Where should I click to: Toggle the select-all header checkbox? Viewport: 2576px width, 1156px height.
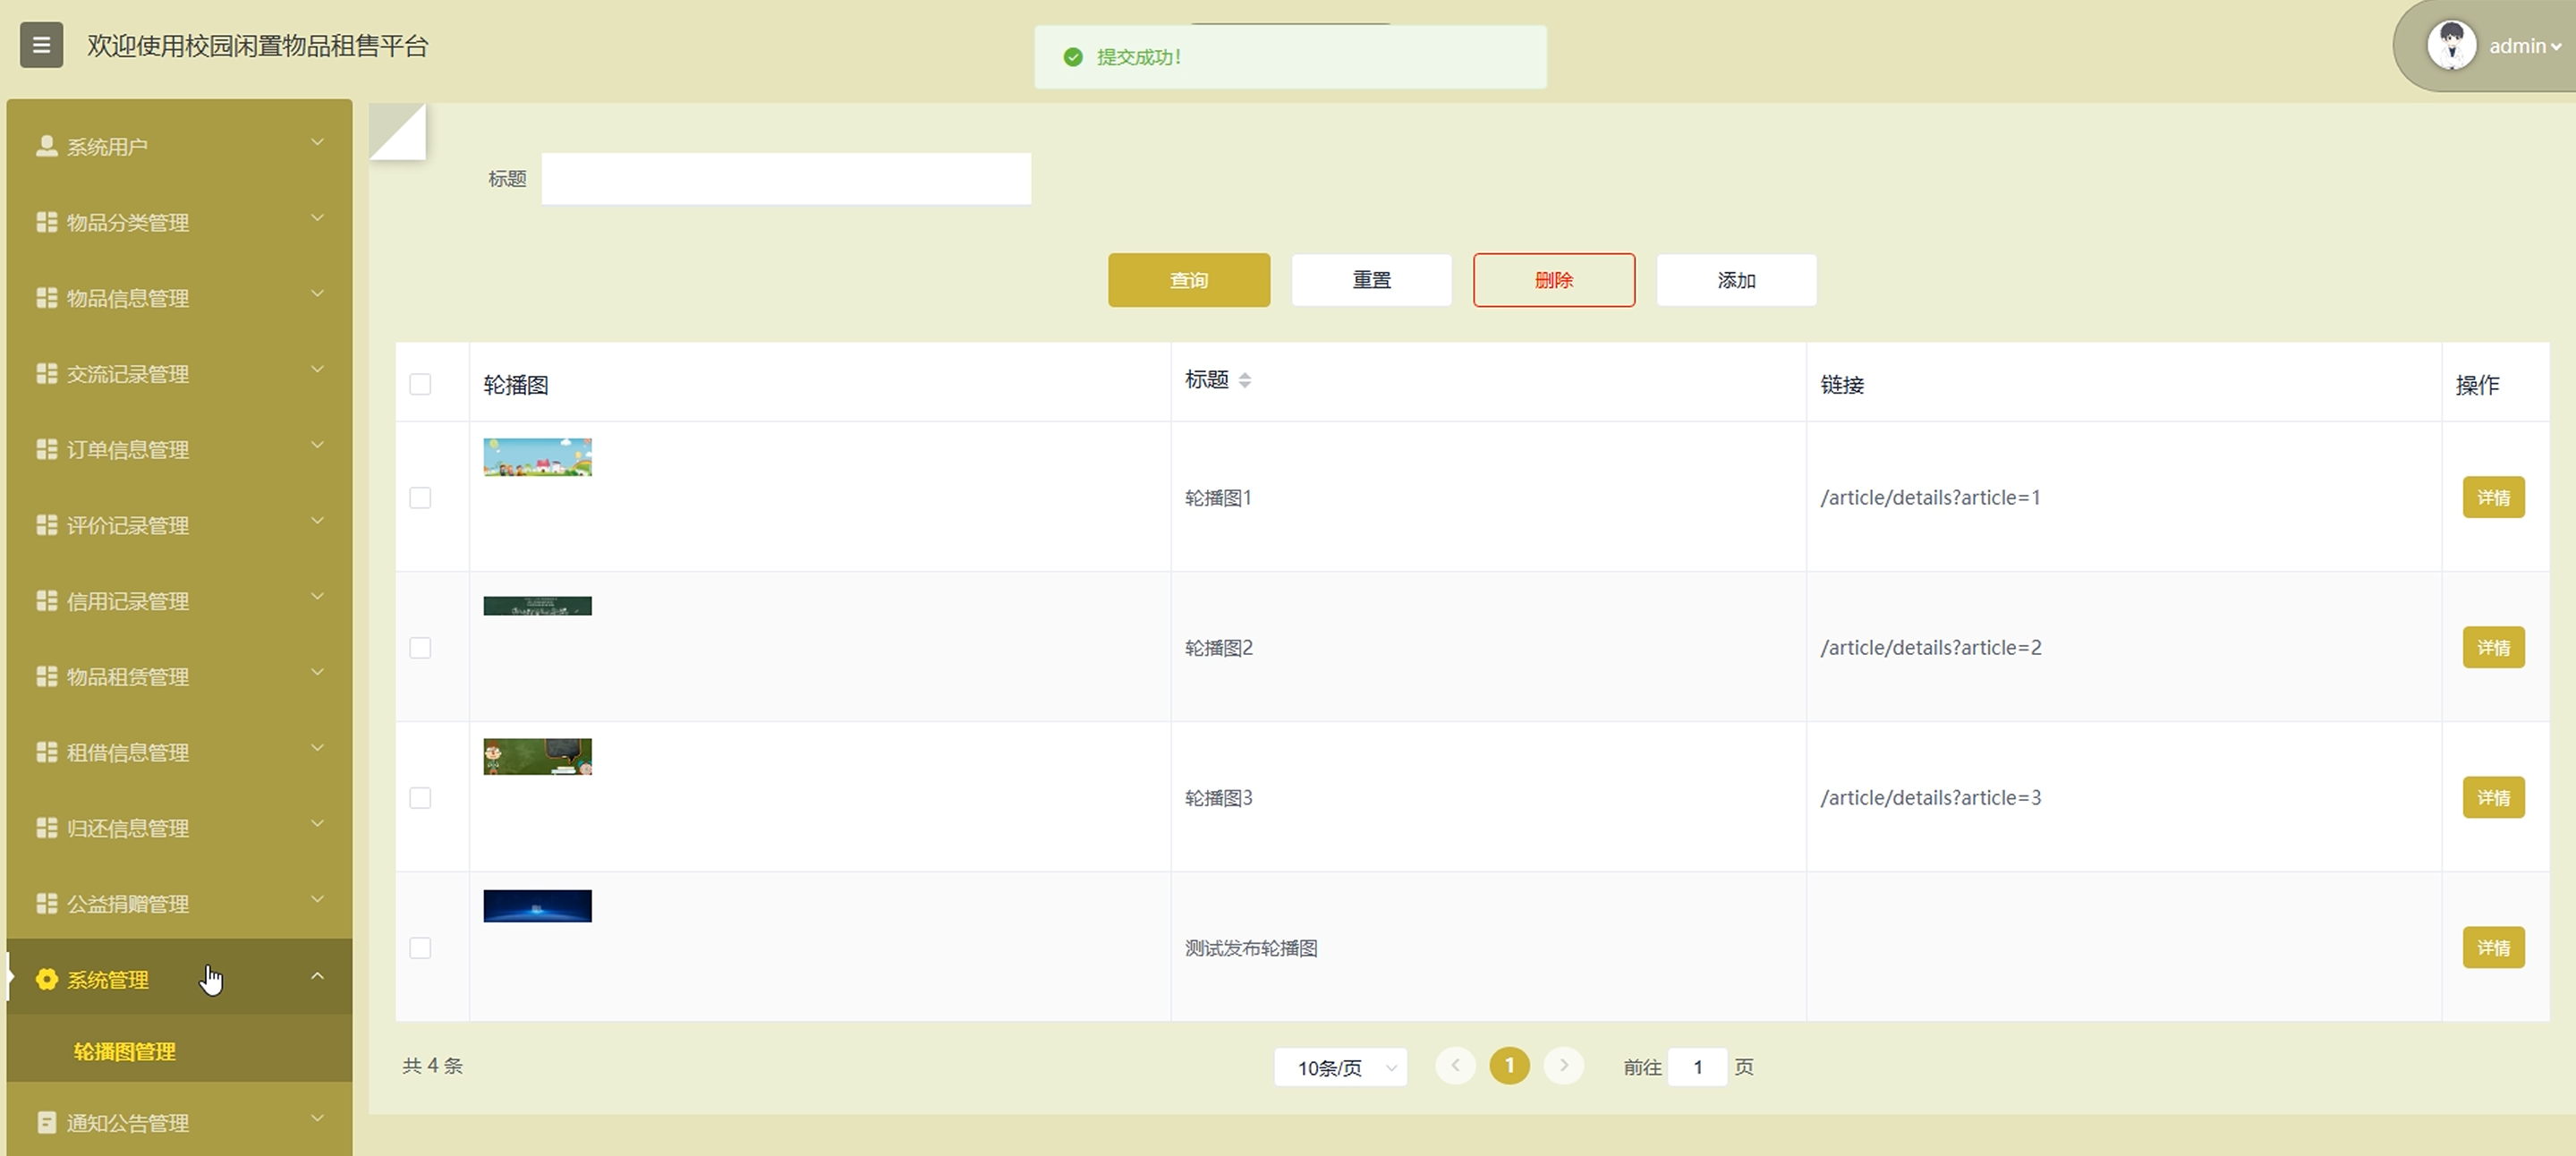(x=420, y=384)
